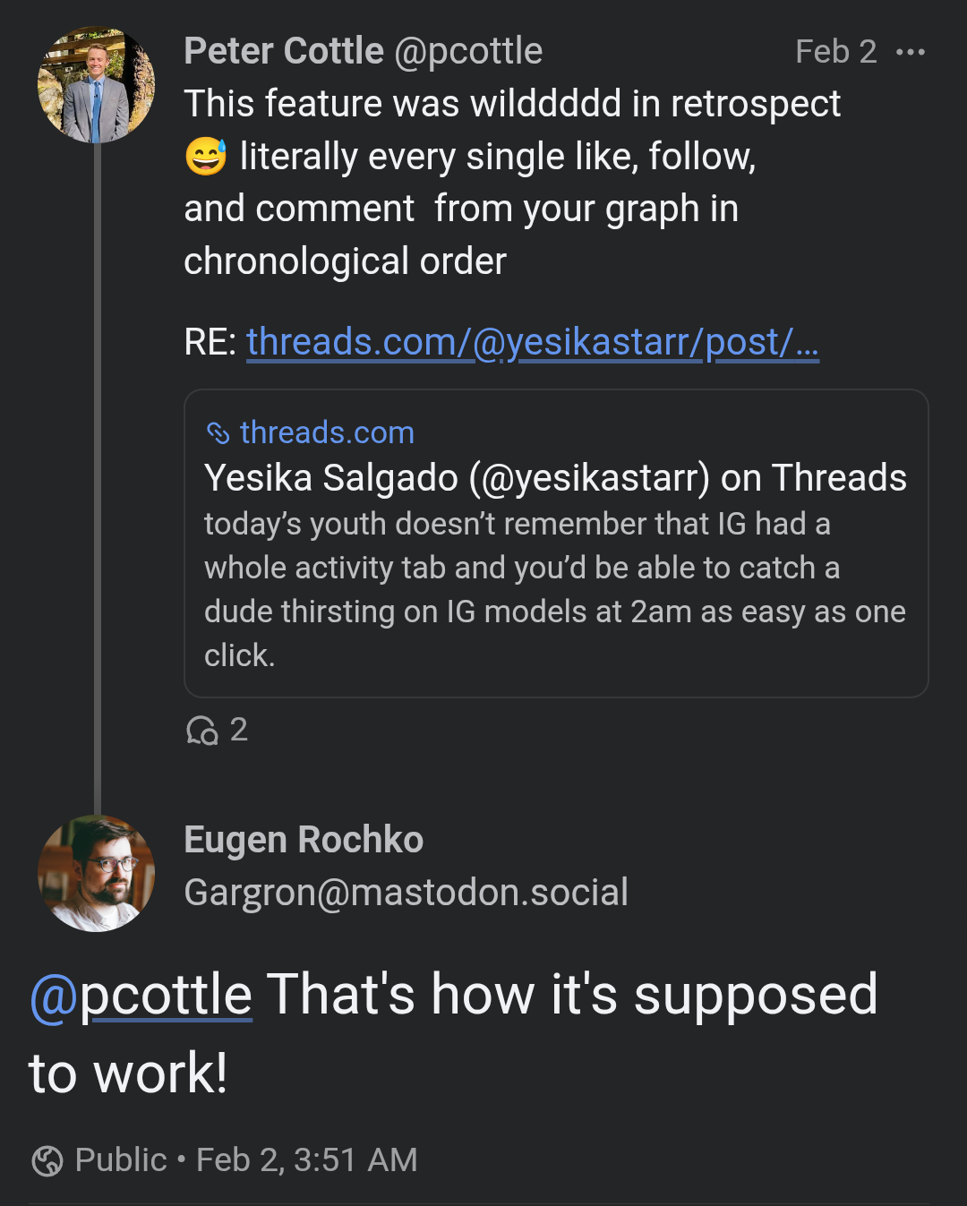Click the @pcottle mention in the reply
Screen dimensions: 967x1206
coord(141,995)
